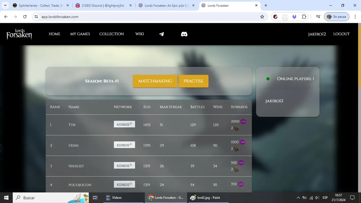361x203 pixels.
Task: Switch to the Discord tab
Action: coord(103,5)
